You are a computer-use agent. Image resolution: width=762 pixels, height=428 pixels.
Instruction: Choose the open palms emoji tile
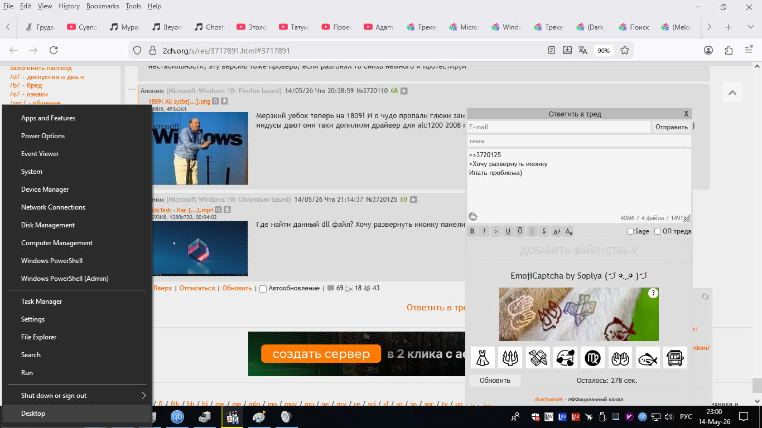point(620,358)
